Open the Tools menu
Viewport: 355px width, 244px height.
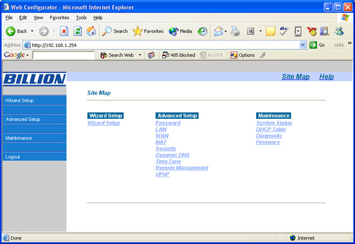pyautogui.click(x=81, y=18)
